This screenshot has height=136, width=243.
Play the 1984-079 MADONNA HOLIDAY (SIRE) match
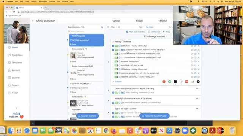click(x=192, y=77)
